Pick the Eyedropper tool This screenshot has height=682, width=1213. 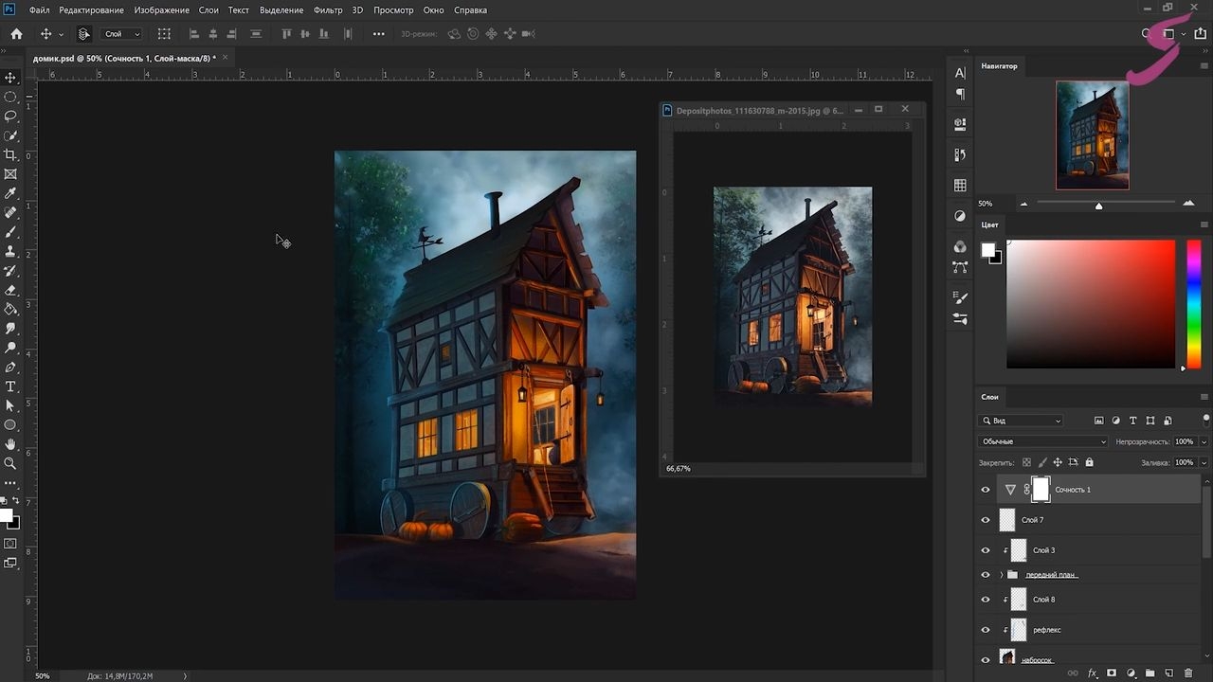click(10, 193)
